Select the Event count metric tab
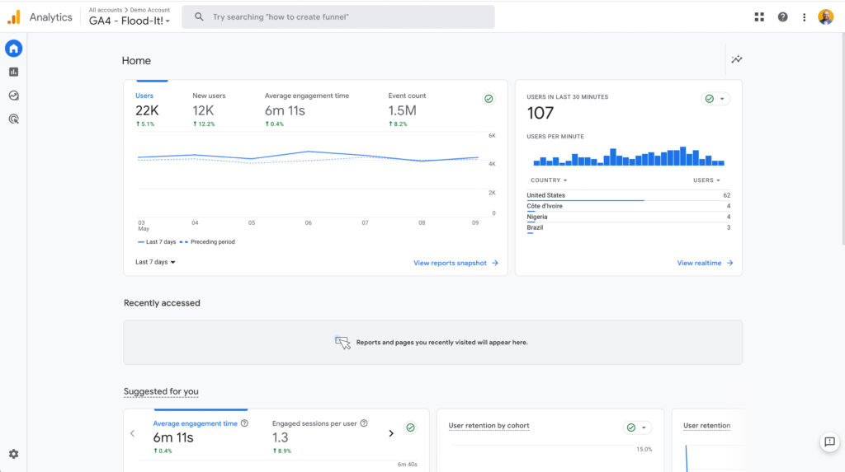The image size is (845, 472). click(407, 105)
